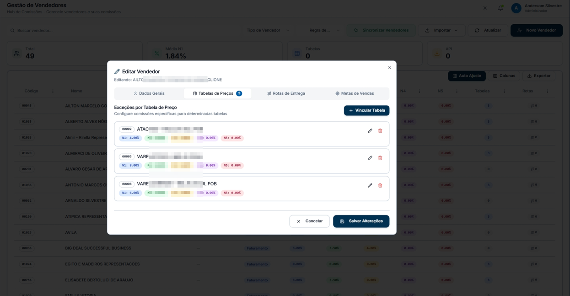Click the 00045 vendor code
Image resolution: width=570 pixels, height=296 pixels.
(x=27, y=106)
